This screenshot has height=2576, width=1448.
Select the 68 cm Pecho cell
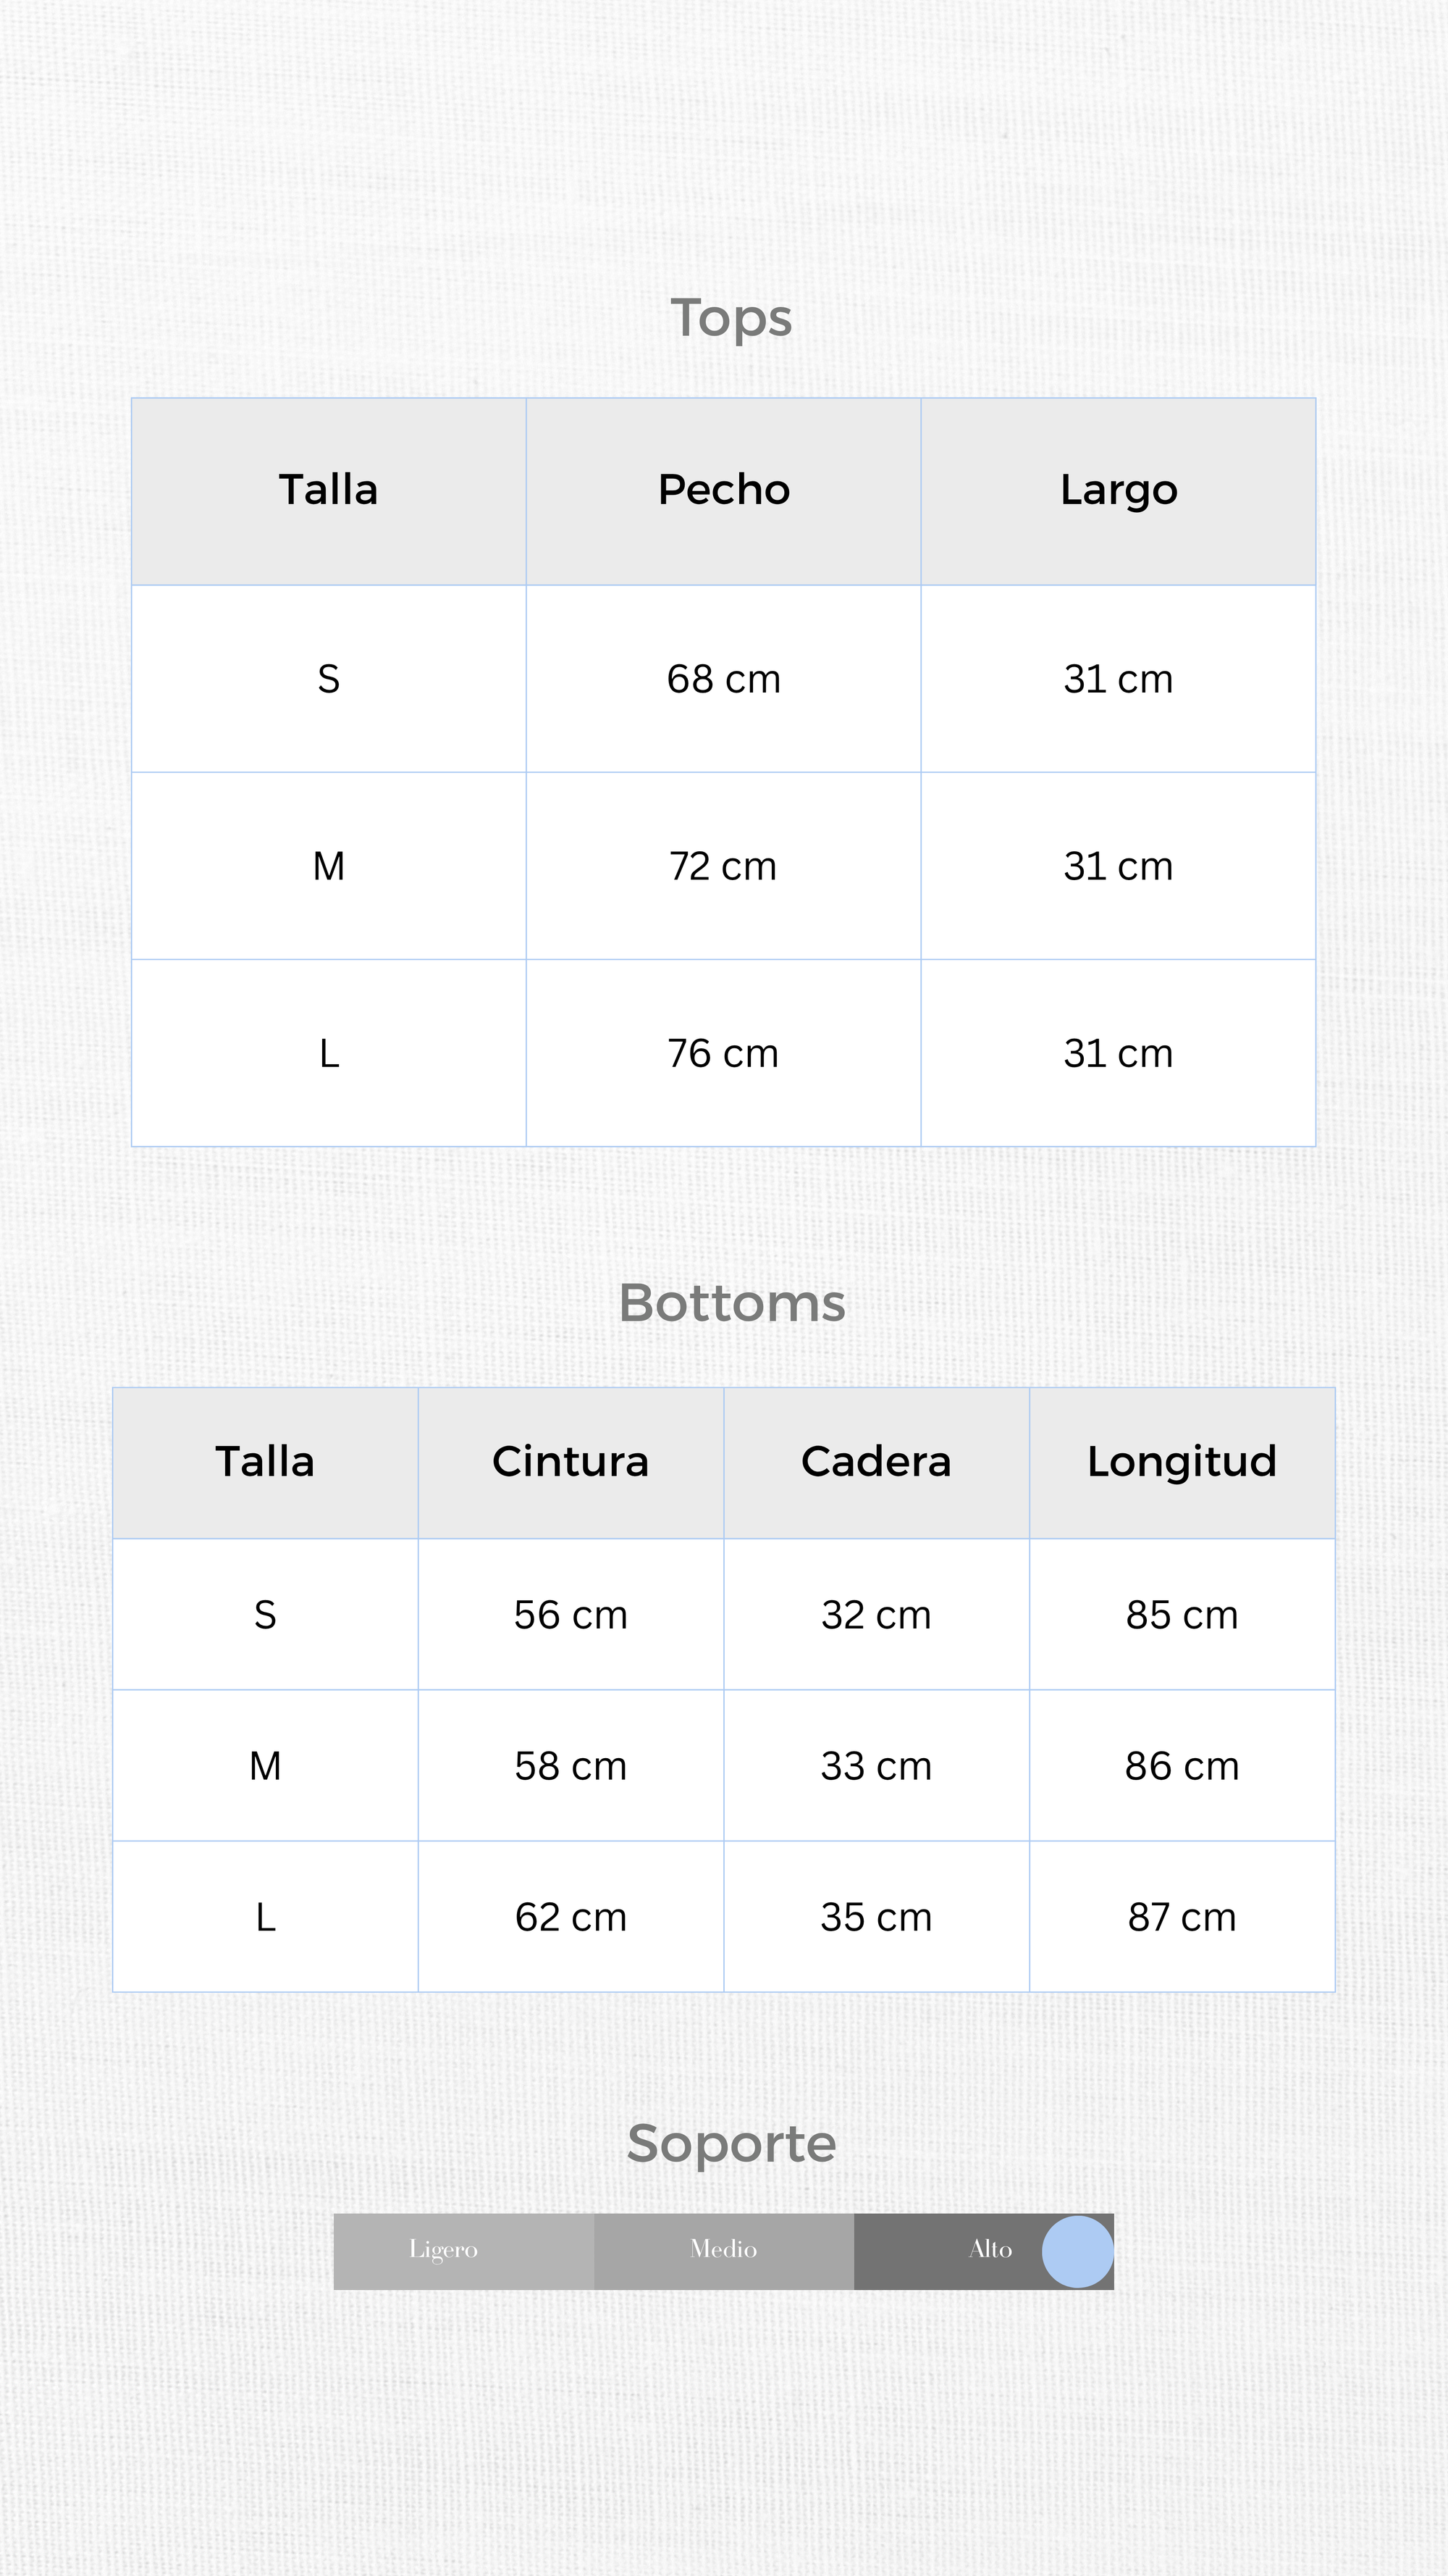tap(723, 679)
